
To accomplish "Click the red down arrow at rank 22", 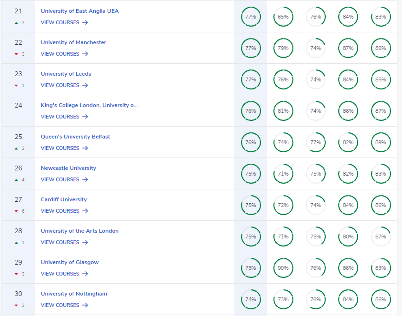I will 16,54.
